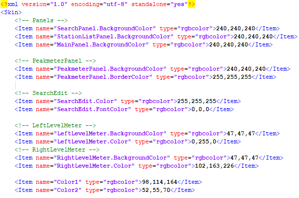Click the 240,240,240 value on SearchPanel line
This screenshot has height=198, width=299.
tap(236, 28)
